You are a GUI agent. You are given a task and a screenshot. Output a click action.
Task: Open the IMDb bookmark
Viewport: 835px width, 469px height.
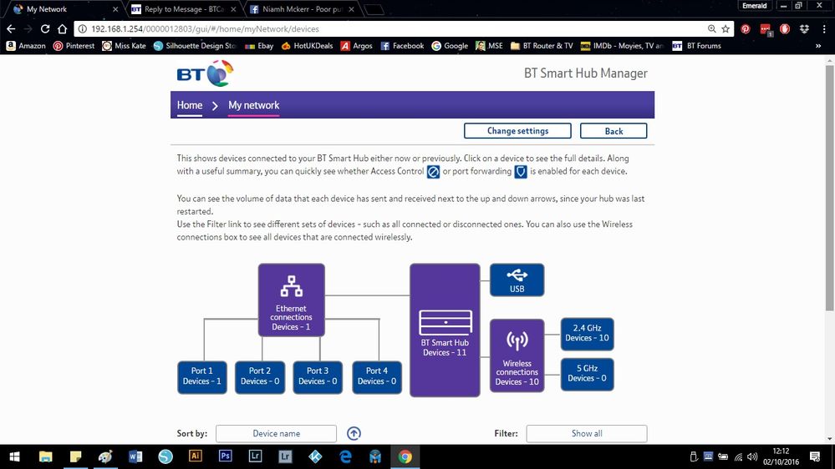click(623, 46)
